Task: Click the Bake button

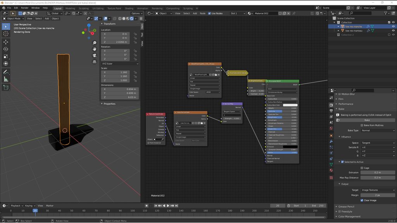Action: pyautogui.click(x=367, y=120)
